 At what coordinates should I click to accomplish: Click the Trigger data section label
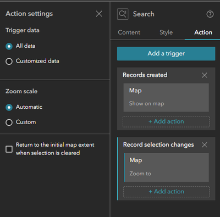(x=23, y=30)
